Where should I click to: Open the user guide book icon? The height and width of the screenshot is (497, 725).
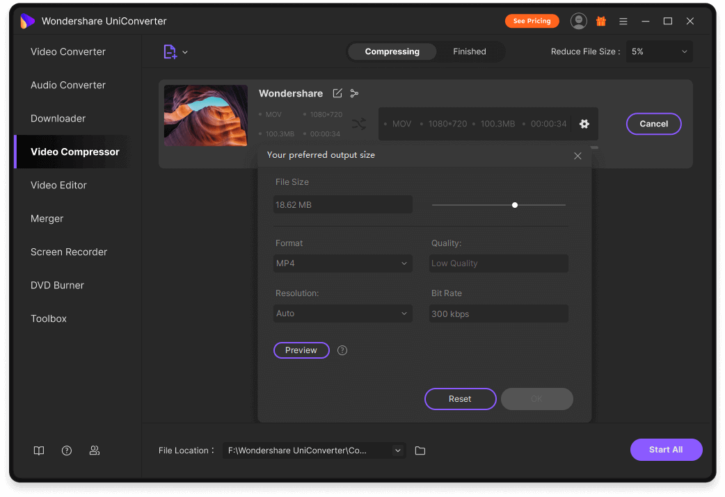tap(39, 450)
